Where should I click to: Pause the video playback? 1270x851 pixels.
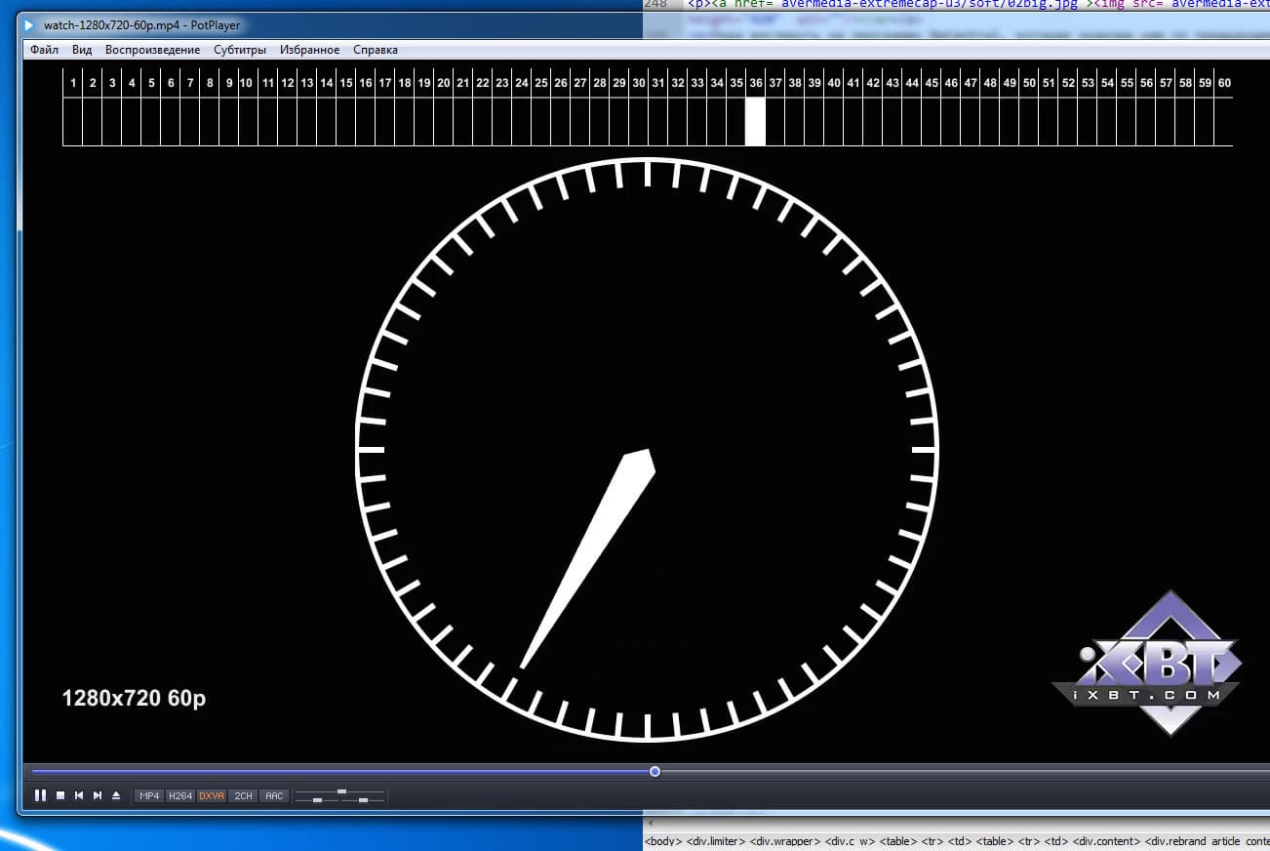coord(41,795)
